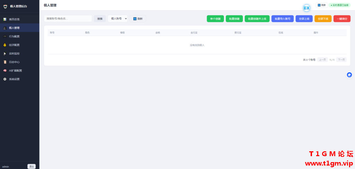This screenshot has width=355, height=169.
Task: Click the 搜索 button
Action: [100, 19]
